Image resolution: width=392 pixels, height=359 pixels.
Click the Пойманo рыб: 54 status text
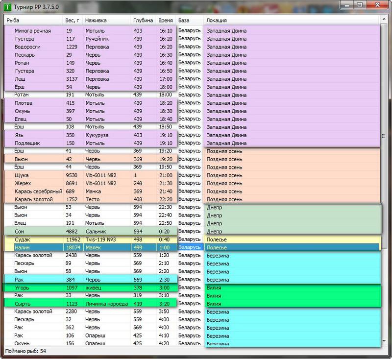pyautogui.click(x=25, y=351)
